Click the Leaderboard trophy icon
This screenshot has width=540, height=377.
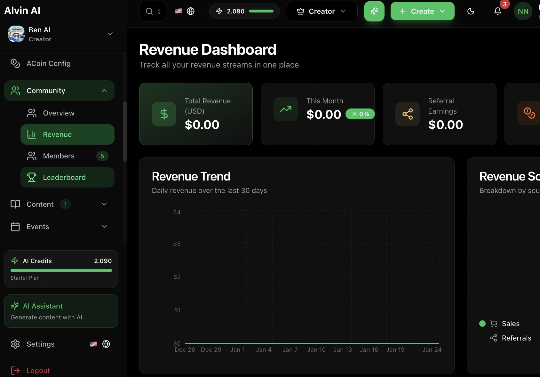click(32, 177)
